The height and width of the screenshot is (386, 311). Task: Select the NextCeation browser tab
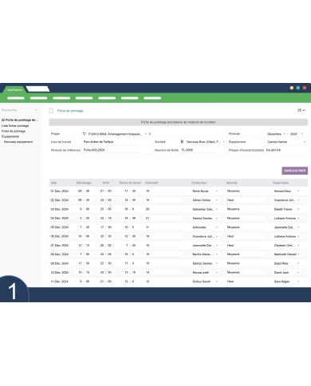click(14, 90)
